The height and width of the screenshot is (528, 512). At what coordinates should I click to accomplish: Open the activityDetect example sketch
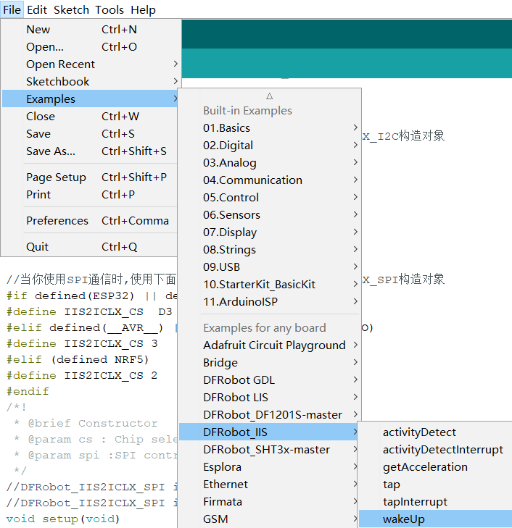(x=435, y=432)
